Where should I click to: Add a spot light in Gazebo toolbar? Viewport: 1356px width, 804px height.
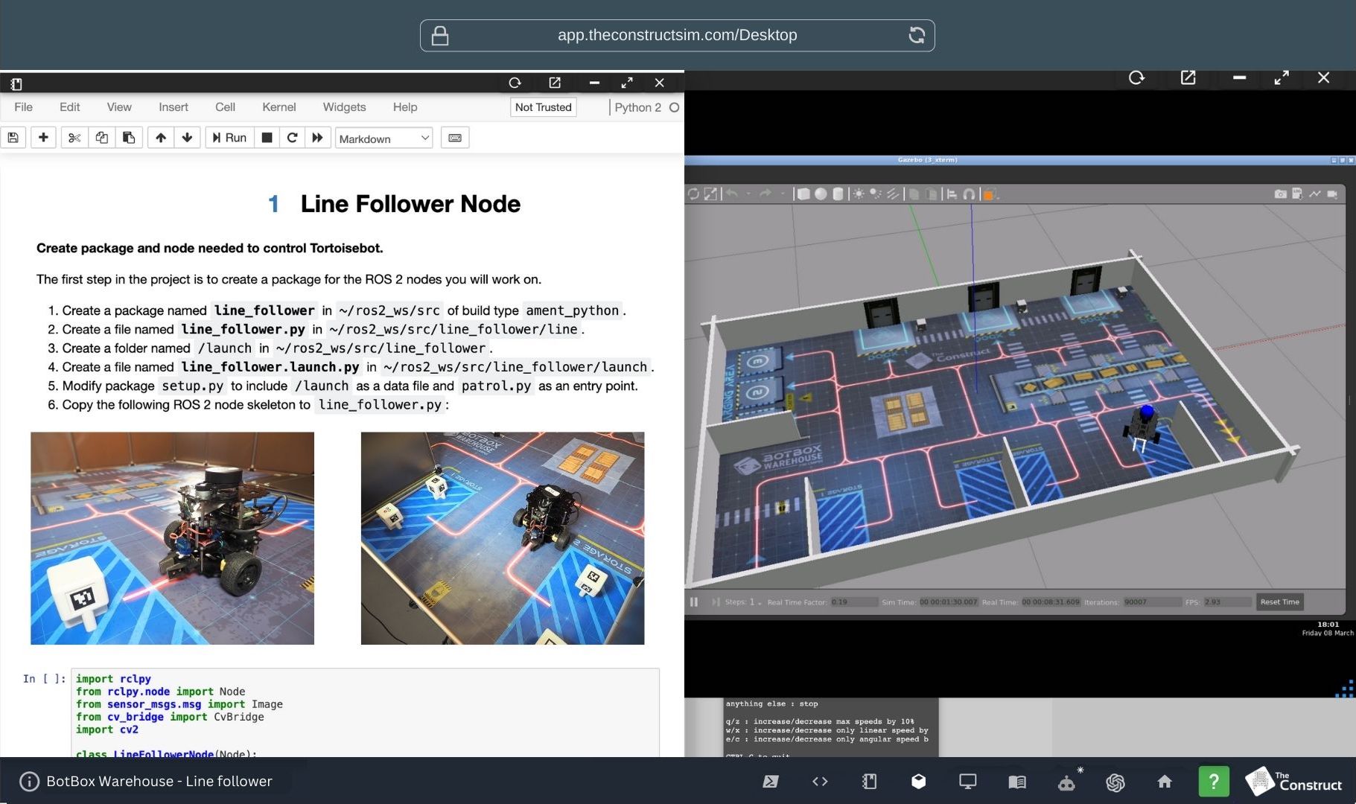876,194
